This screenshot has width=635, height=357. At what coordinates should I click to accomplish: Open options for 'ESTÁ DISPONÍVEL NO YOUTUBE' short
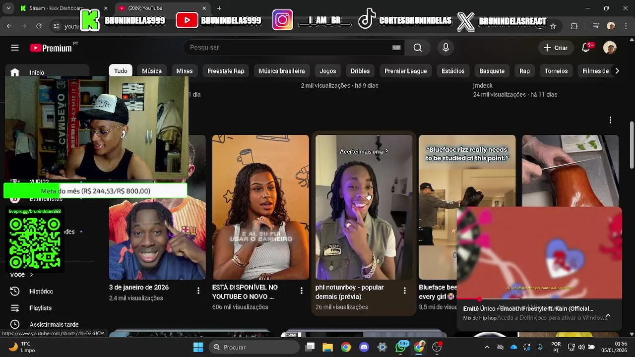point(301,291)
